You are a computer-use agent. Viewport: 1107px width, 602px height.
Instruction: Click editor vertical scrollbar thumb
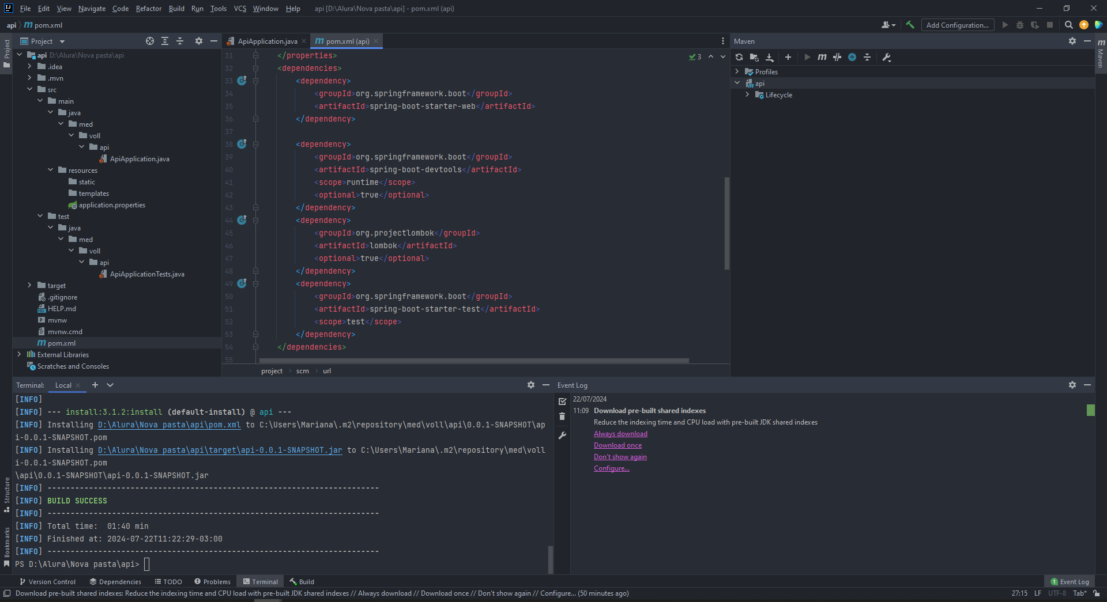pos(726,224)
